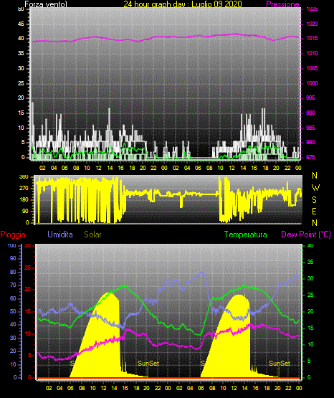Select the Dew Point legend label
Screen dimensions: 334x398
tap(306, 234)
